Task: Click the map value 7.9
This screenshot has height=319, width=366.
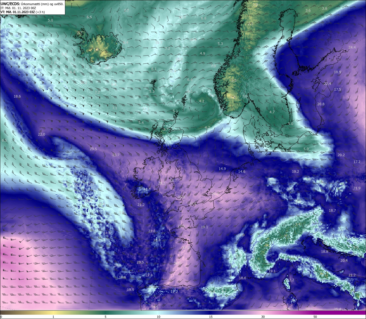Action: pos(213,66)
